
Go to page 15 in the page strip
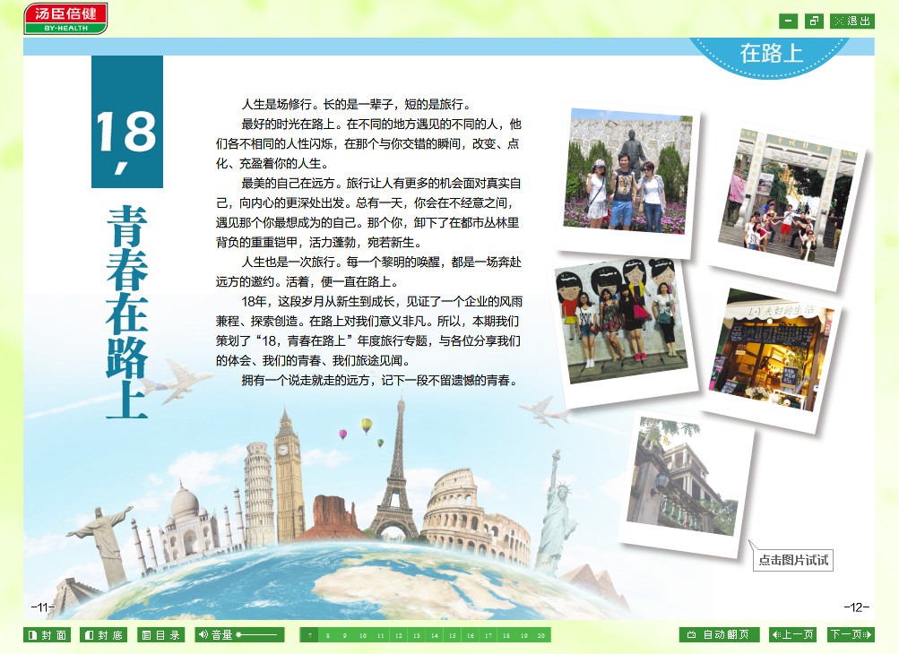(453, 635)
